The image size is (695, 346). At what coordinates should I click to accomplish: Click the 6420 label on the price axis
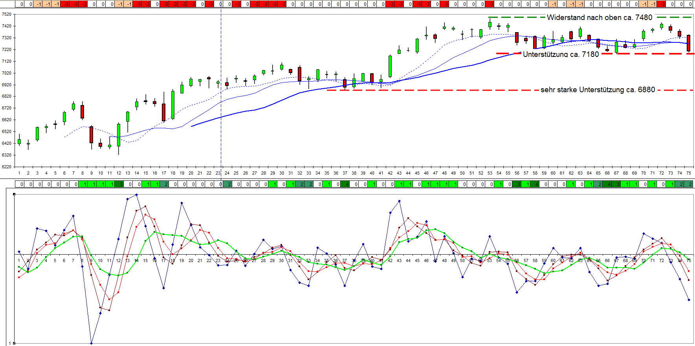tap(7, 143)
